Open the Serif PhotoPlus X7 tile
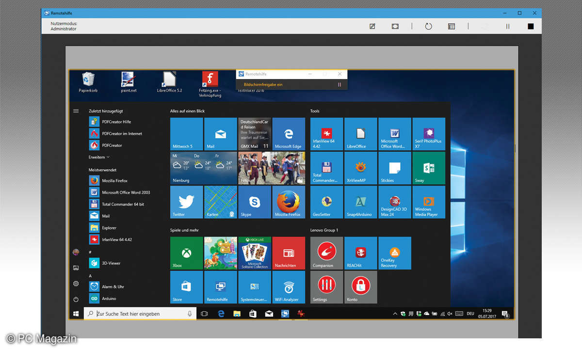This screenshot has width=582, height=349. tap(429, 134)
